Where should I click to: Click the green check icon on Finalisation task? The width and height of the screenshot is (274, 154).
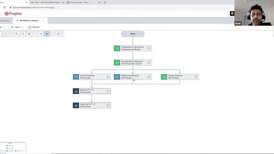(117, 48)
